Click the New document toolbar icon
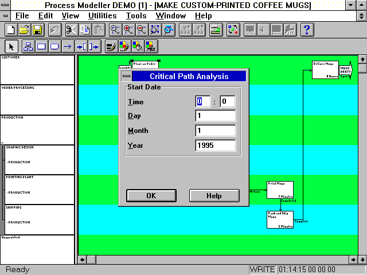This screenshot has width=367, height=275. [10, 30]
